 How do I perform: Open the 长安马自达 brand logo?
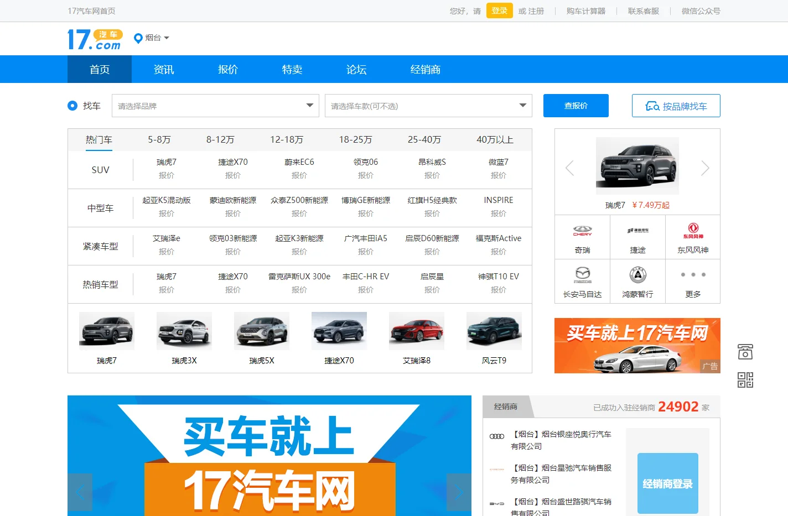pyautogui.click(x=582, y=275)
